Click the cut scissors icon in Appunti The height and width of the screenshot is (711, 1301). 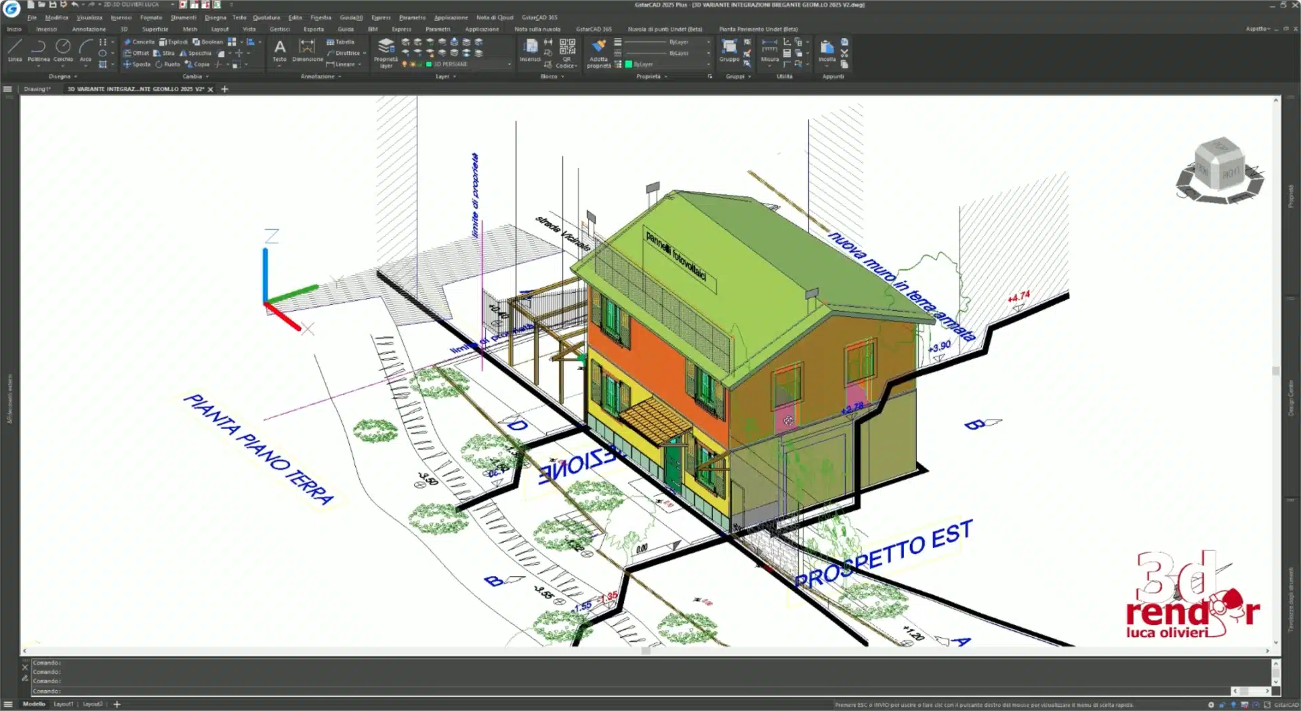(x=844, y=53)
